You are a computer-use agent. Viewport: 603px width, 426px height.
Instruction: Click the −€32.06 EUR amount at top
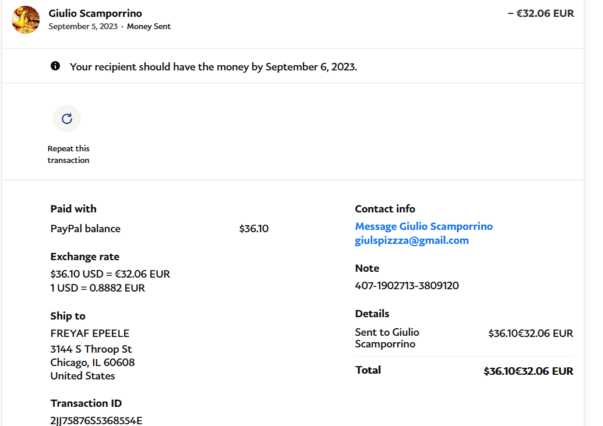[x=541, y=13]
